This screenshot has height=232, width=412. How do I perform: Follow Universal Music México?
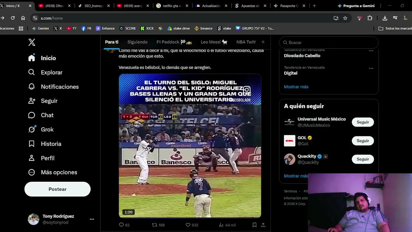[x=363, y=122]
